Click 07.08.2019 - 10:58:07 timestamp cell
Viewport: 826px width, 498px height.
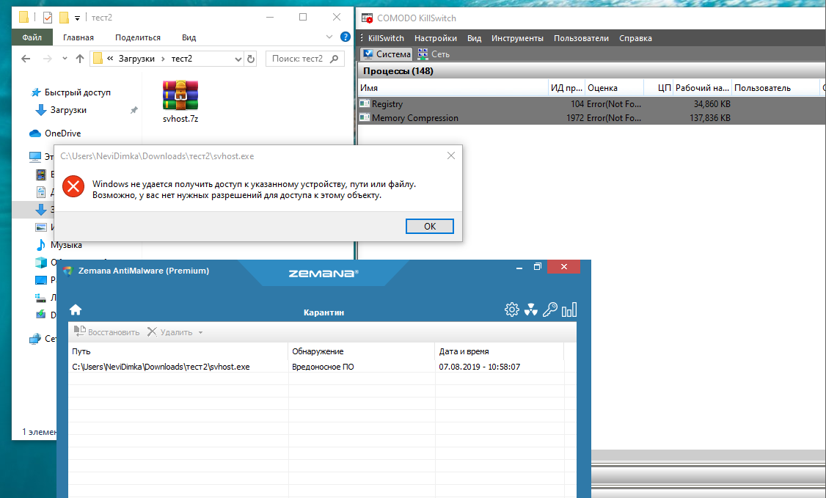tap(479, 367)
